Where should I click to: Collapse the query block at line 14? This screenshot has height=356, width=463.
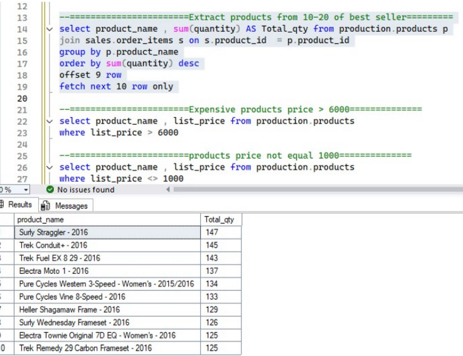pyautogui.click(x=50, y=29)
